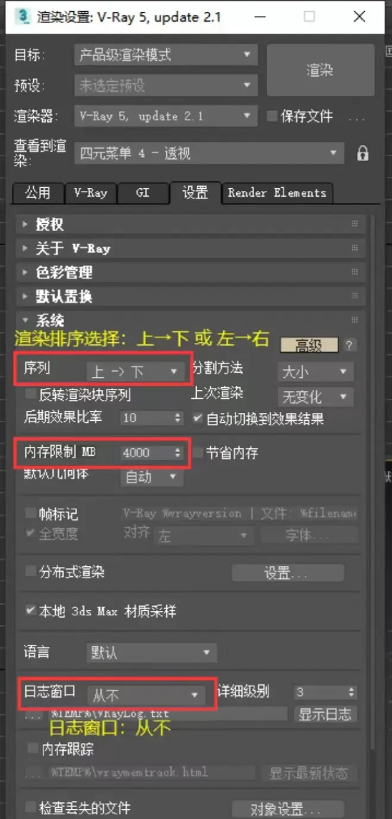The width and height of the screenshot is (392, 819).
Task: Click the 内存限制 MB spinner arrows
Action: [x=178, y=453]
